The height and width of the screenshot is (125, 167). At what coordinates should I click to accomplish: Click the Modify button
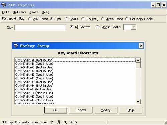tap(106, 110)
